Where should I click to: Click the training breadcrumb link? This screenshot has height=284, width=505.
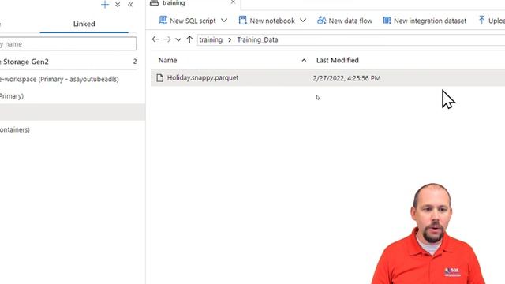pyautogui.click(x=211, y=39)
